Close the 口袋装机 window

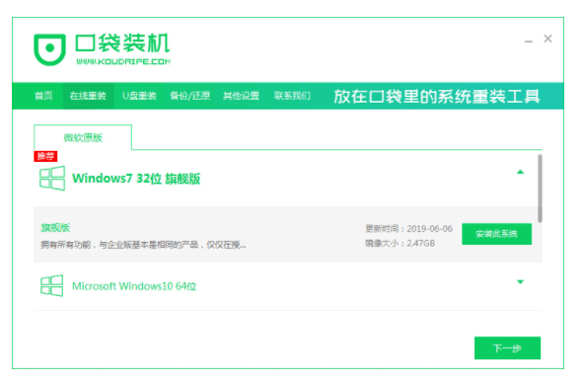547,38
